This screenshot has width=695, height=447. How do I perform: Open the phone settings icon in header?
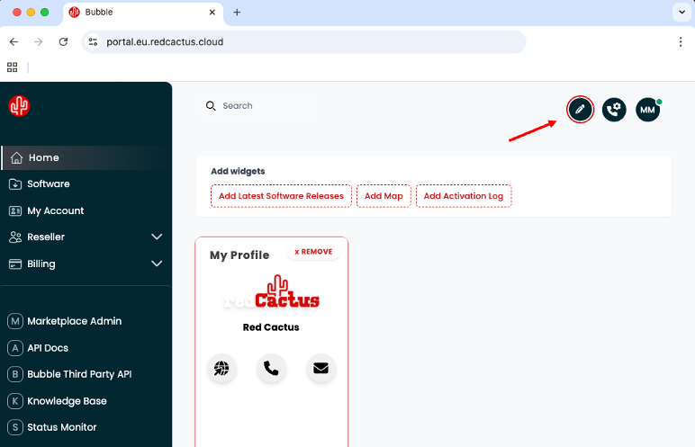tap(614, 110)
